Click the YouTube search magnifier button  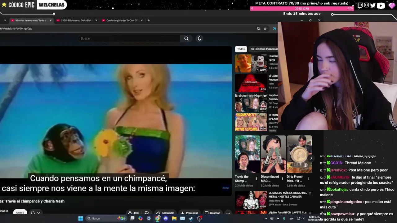186,38
